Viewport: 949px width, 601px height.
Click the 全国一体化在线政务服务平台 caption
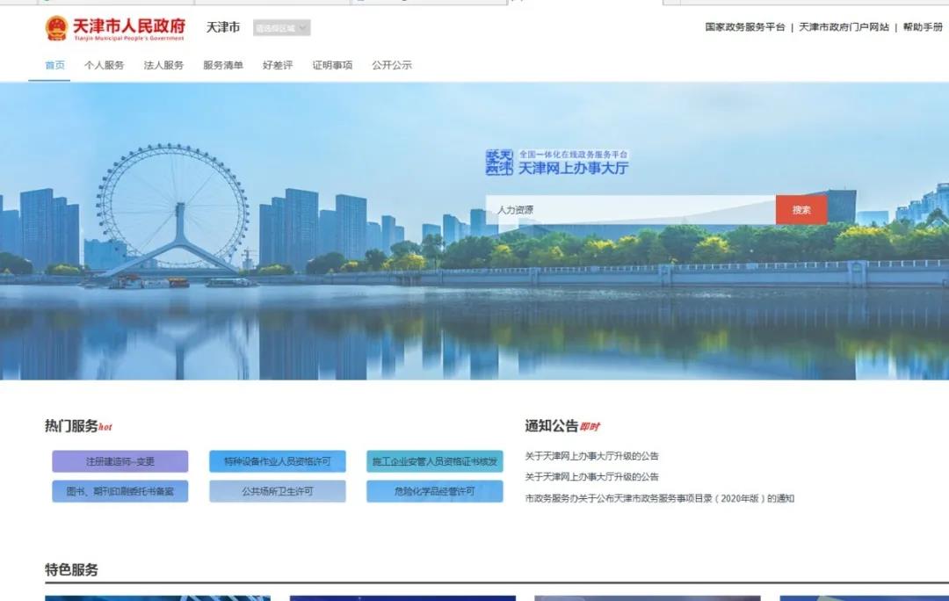click(574, 155)
